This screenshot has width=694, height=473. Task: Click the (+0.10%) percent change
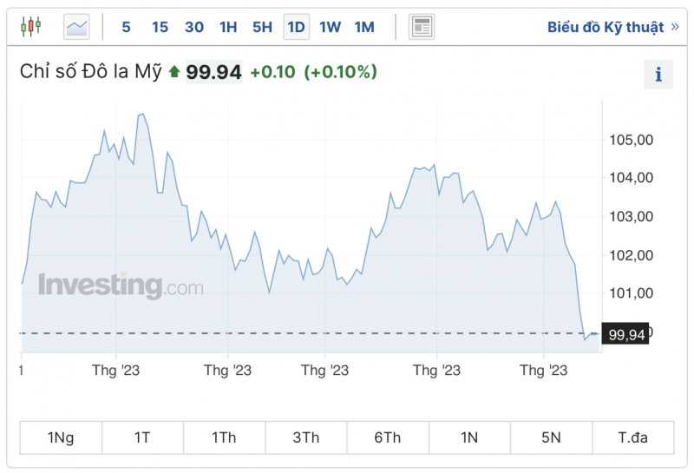point(340,72)
